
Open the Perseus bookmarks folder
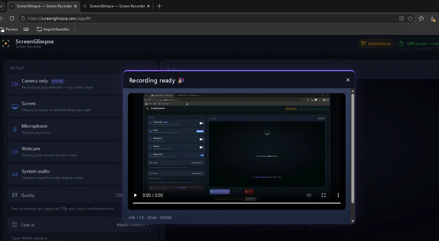(9, 29)
